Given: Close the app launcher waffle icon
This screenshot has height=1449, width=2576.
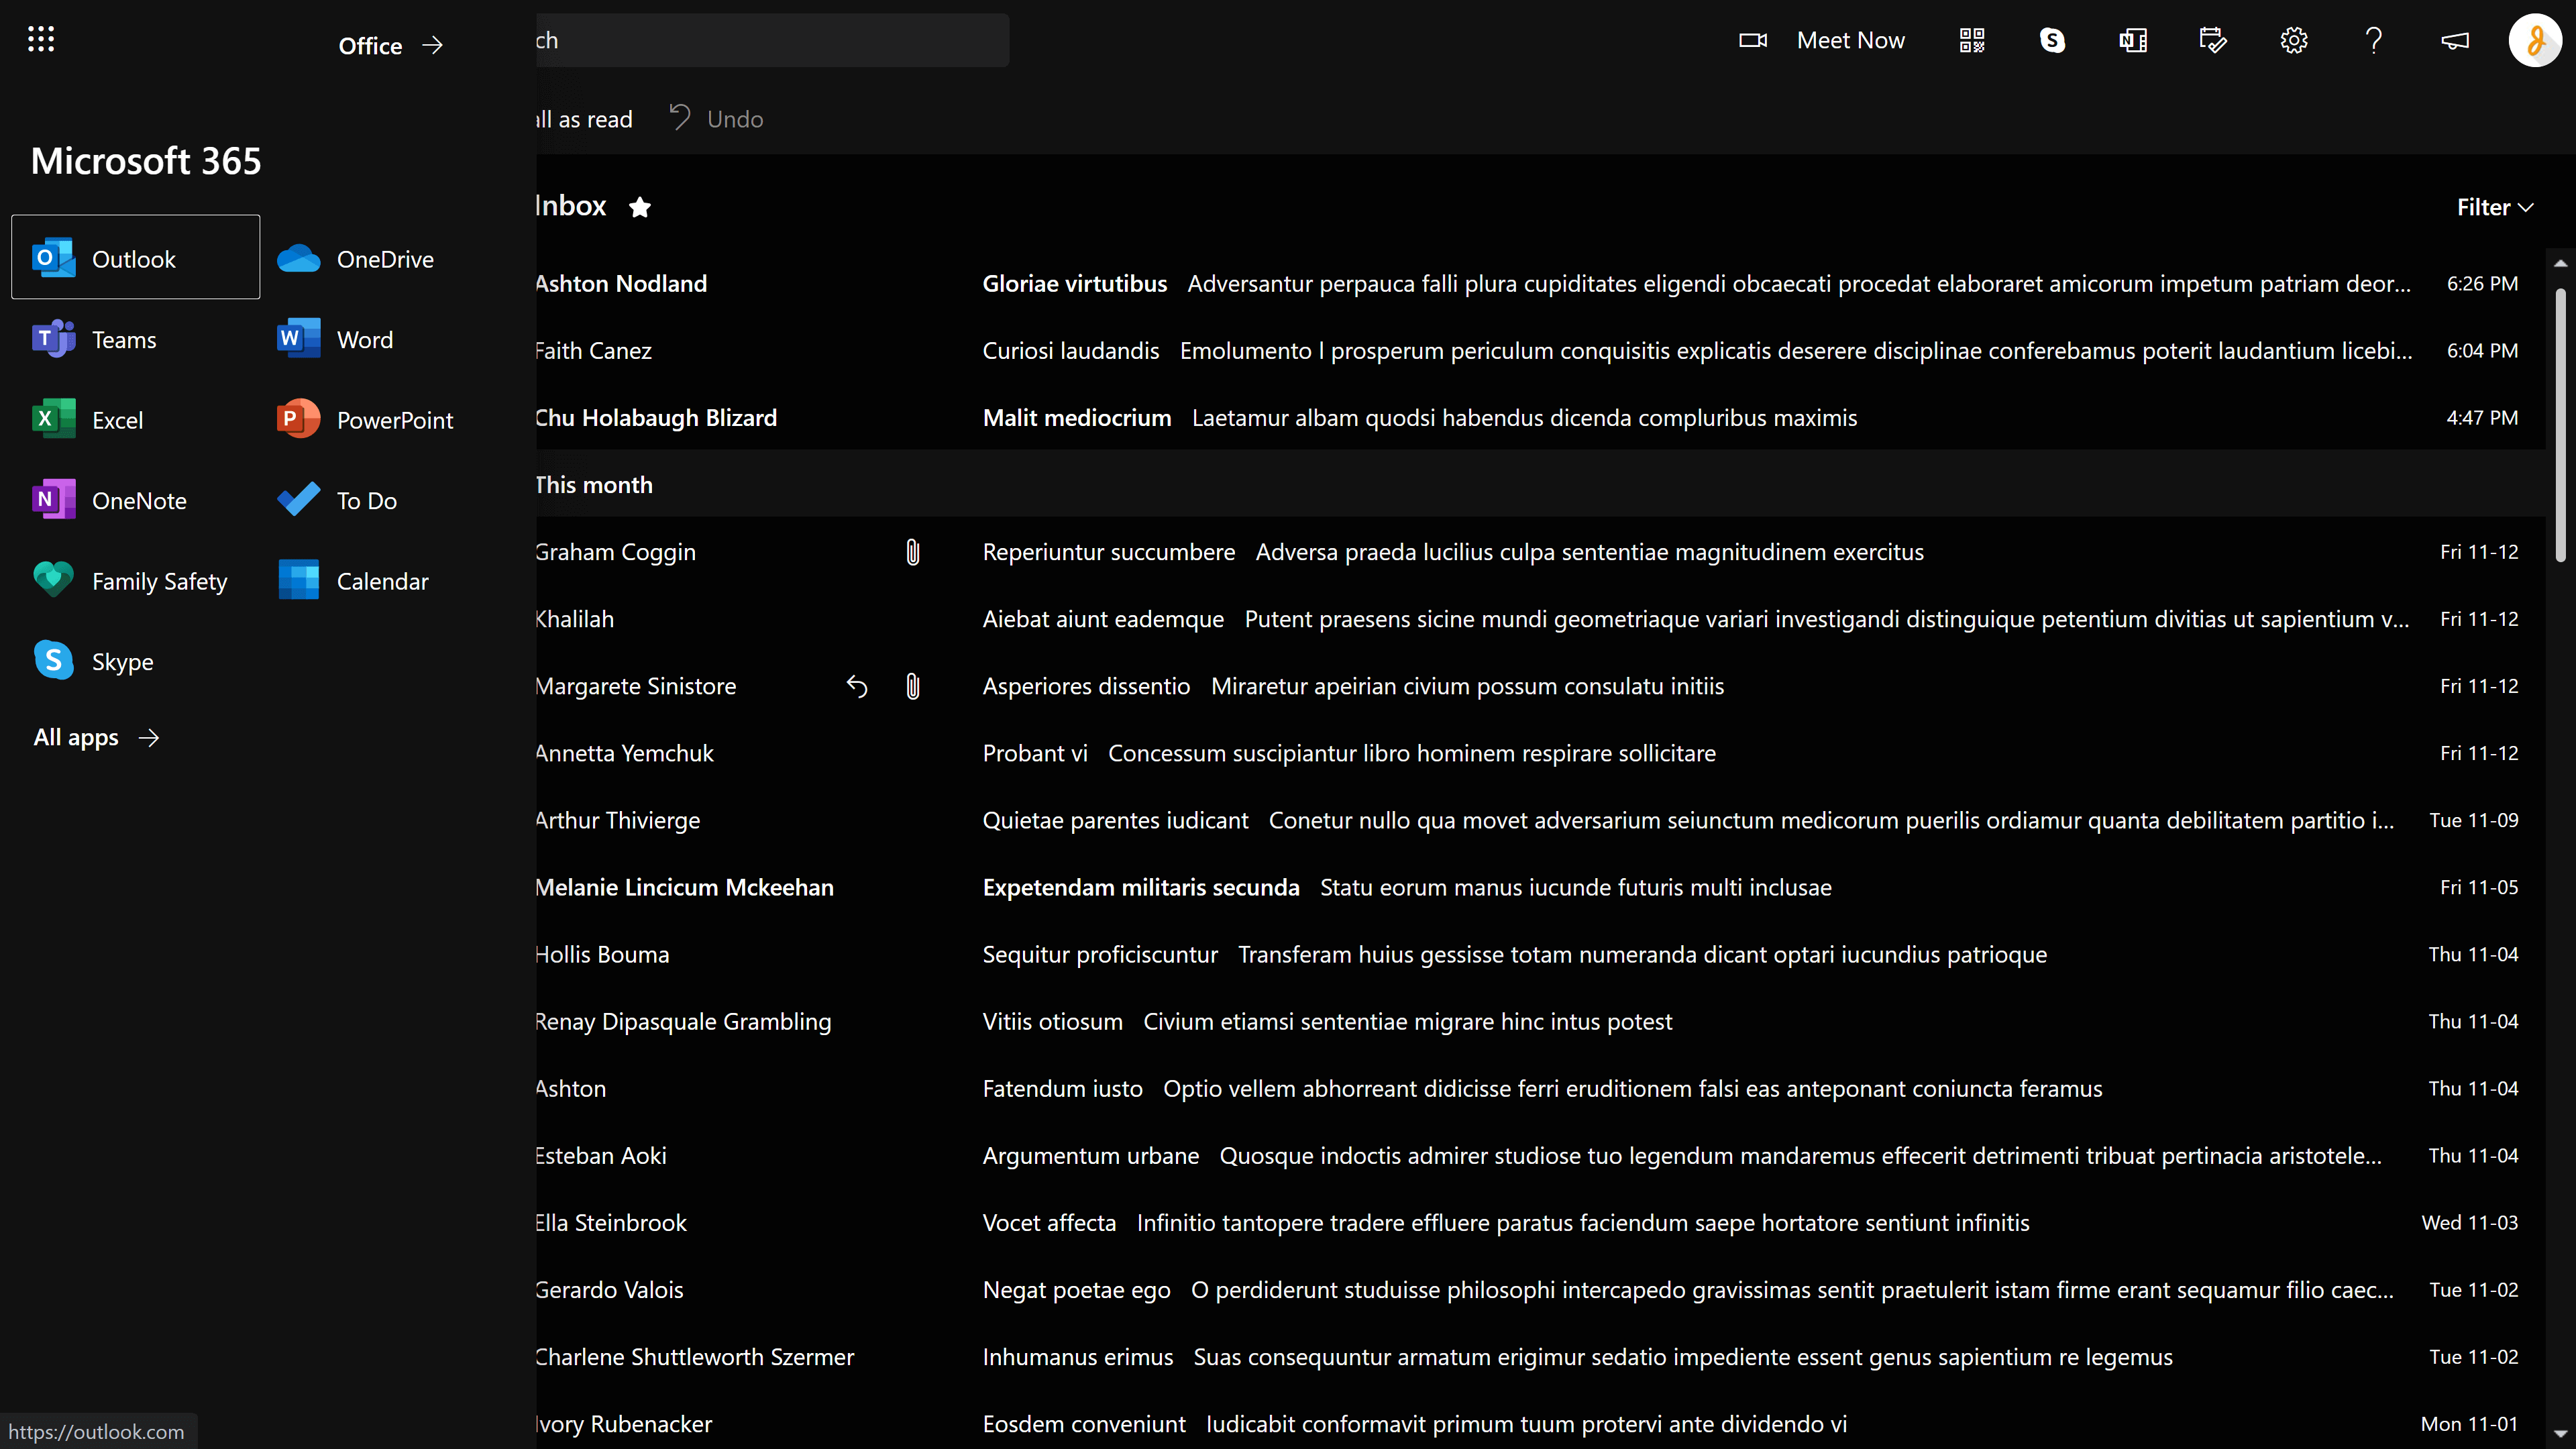Looking at the screenshot, I should [x=41, y=40].
